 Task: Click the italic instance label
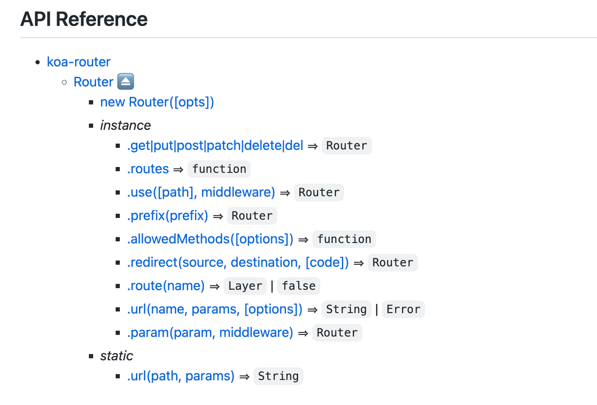pyautogui.click(x=125, y=126)
